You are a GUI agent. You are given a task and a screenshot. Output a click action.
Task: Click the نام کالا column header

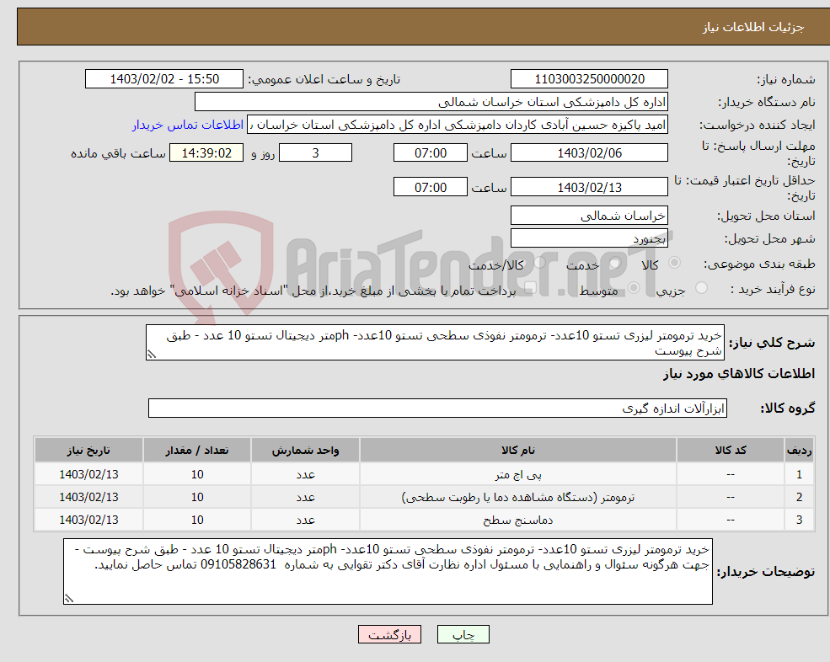tap(518, 451)
